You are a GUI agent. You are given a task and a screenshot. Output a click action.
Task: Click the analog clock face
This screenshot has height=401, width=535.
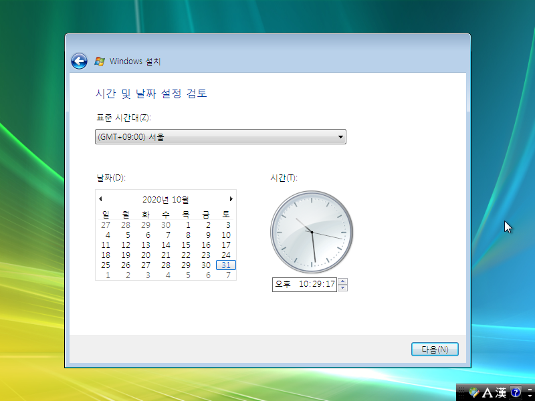312,232
